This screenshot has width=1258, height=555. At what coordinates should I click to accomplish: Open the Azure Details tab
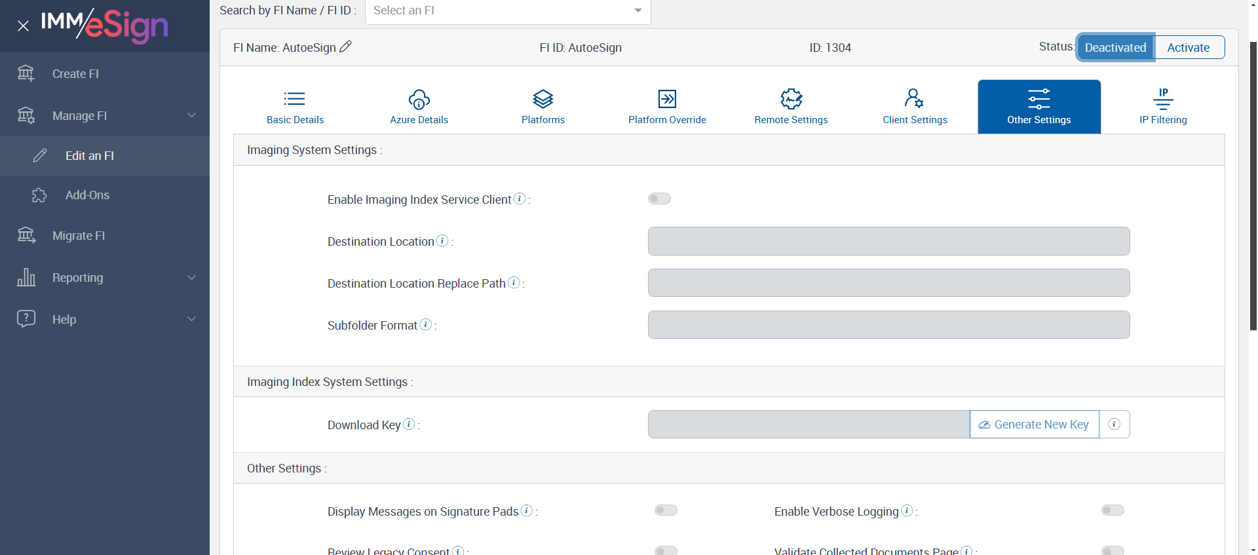click(419, 107)
